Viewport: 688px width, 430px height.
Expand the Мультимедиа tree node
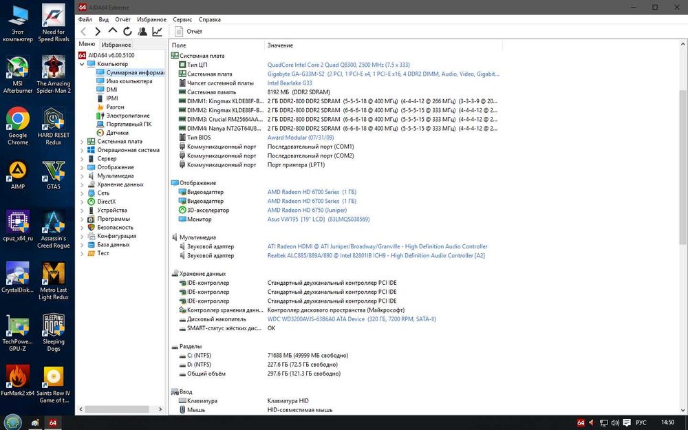(82, 176)
